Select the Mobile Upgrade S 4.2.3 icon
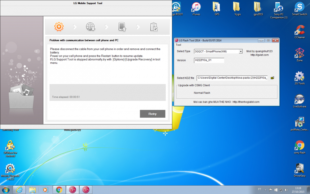Screen dimensions: 310x194 click(10, 172)
